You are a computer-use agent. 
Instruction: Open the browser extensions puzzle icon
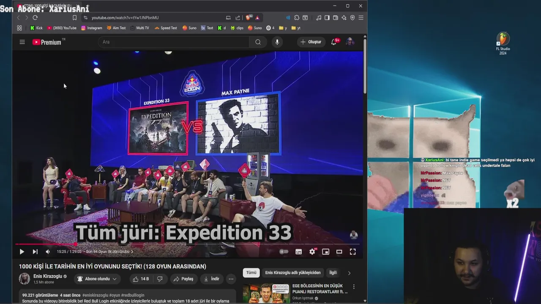coord(297,18)
